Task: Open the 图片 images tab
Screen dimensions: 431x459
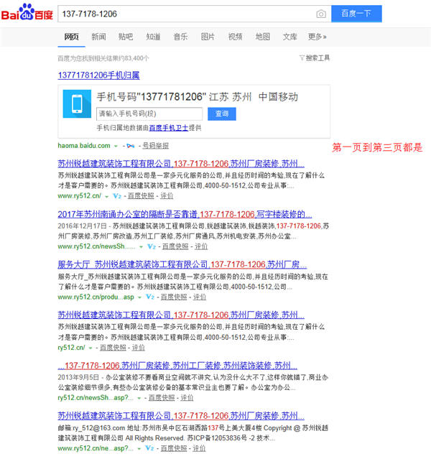Action: [x=208, y=37]
